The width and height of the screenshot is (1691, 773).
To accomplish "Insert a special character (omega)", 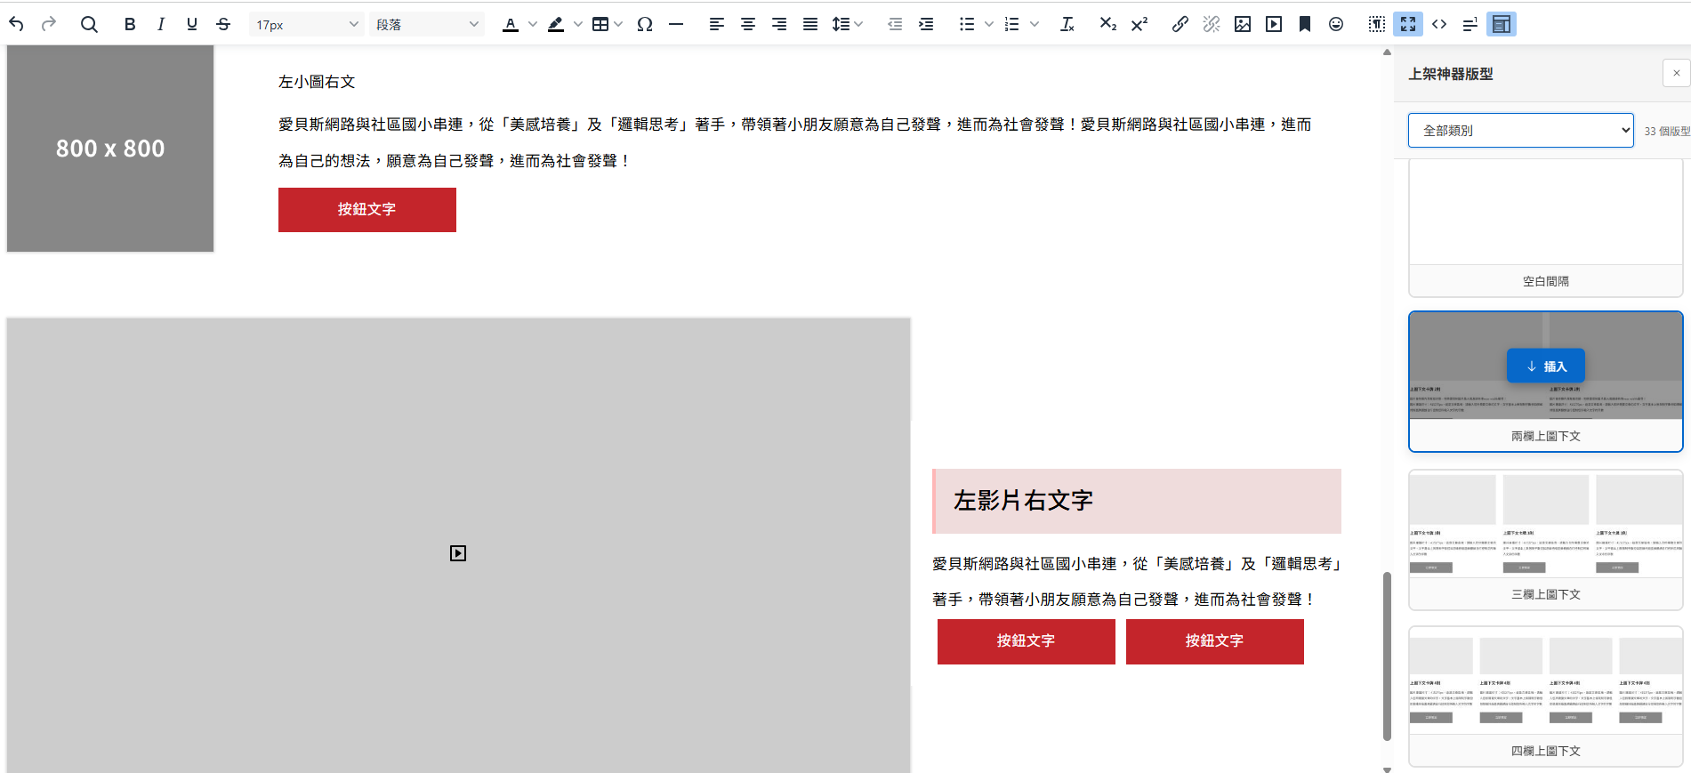I will [x=645, y=24].
